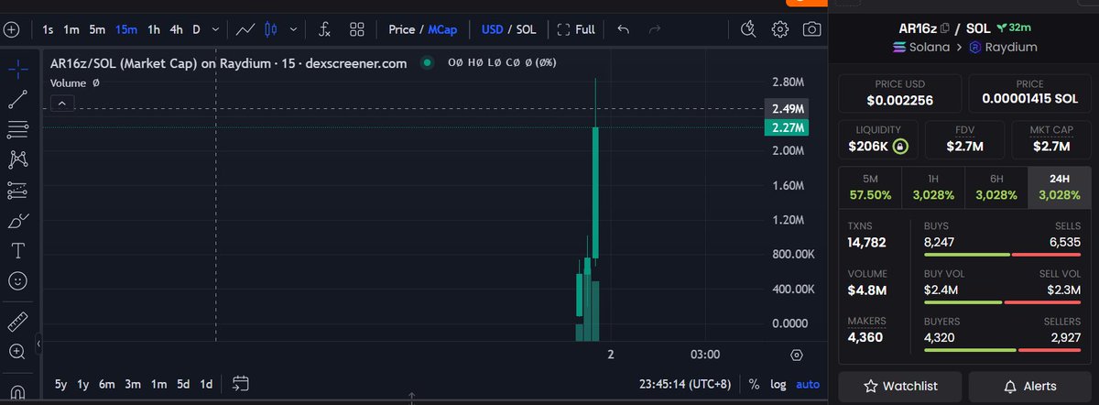This screenshot has width=1099, height=405.
Task: Toggle Price display mode
Action: pyautogui.click(x=402, y=29)
